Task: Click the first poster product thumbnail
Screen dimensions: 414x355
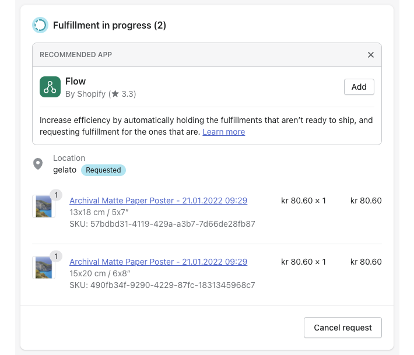Action: [44, 206]
